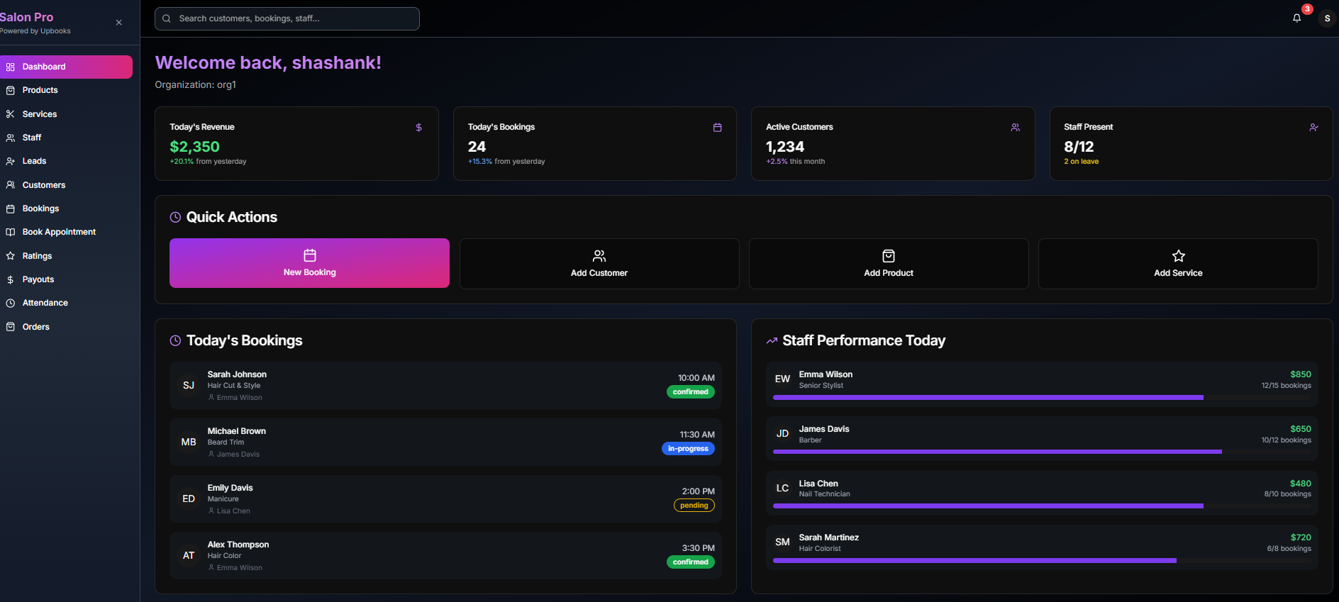The width and height of the screenshot is (1339, 602).
Task: Click the in-progress status badge
Action: [x=688, y=449]
